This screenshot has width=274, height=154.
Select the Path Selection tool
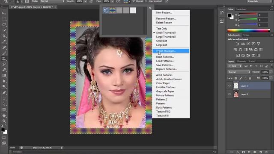[4, 104]
